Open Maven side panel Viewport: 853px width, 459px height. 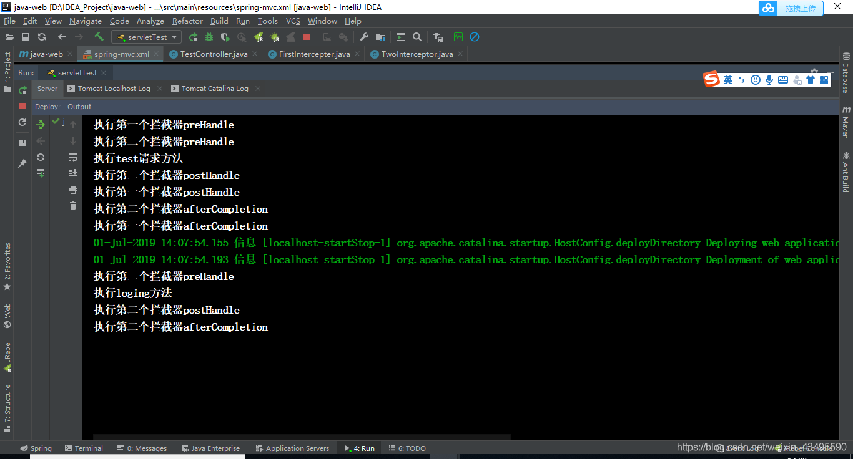[846, 122]
